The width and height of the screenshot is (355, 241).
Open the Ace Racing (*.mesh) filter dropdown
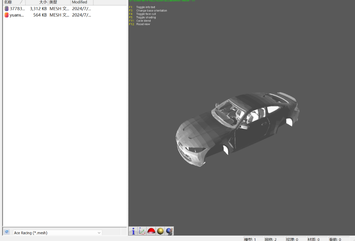coord(57,233)
